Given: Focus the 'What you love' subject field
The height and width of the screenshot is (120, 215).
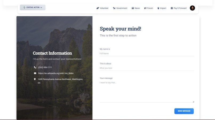Looking at the screenshot, I should click(x=147, y=68).
